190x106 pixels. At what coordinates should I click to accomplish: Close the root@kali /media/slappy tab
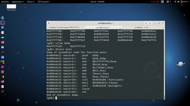tap(82, 27)
